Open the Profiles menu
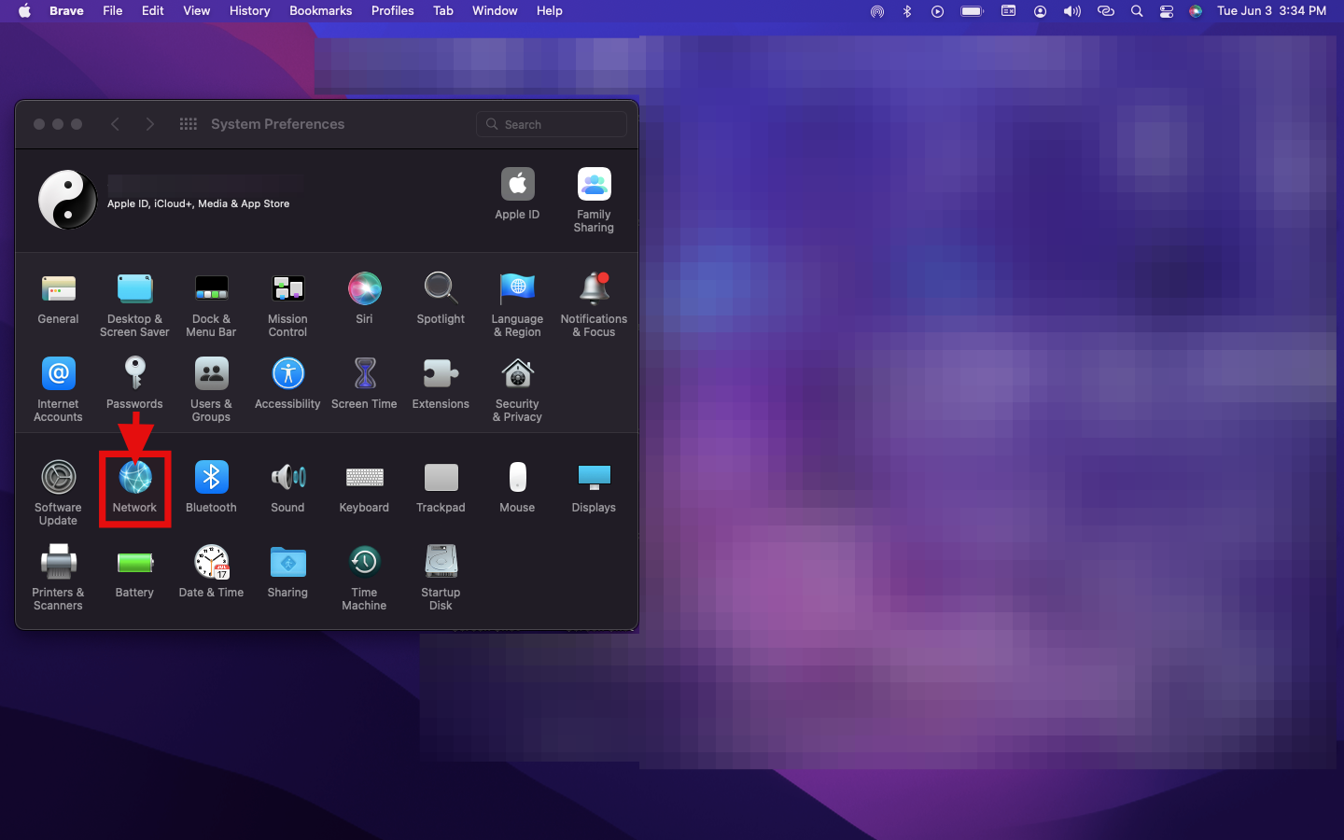The image size is (1344, 840). 393,11
